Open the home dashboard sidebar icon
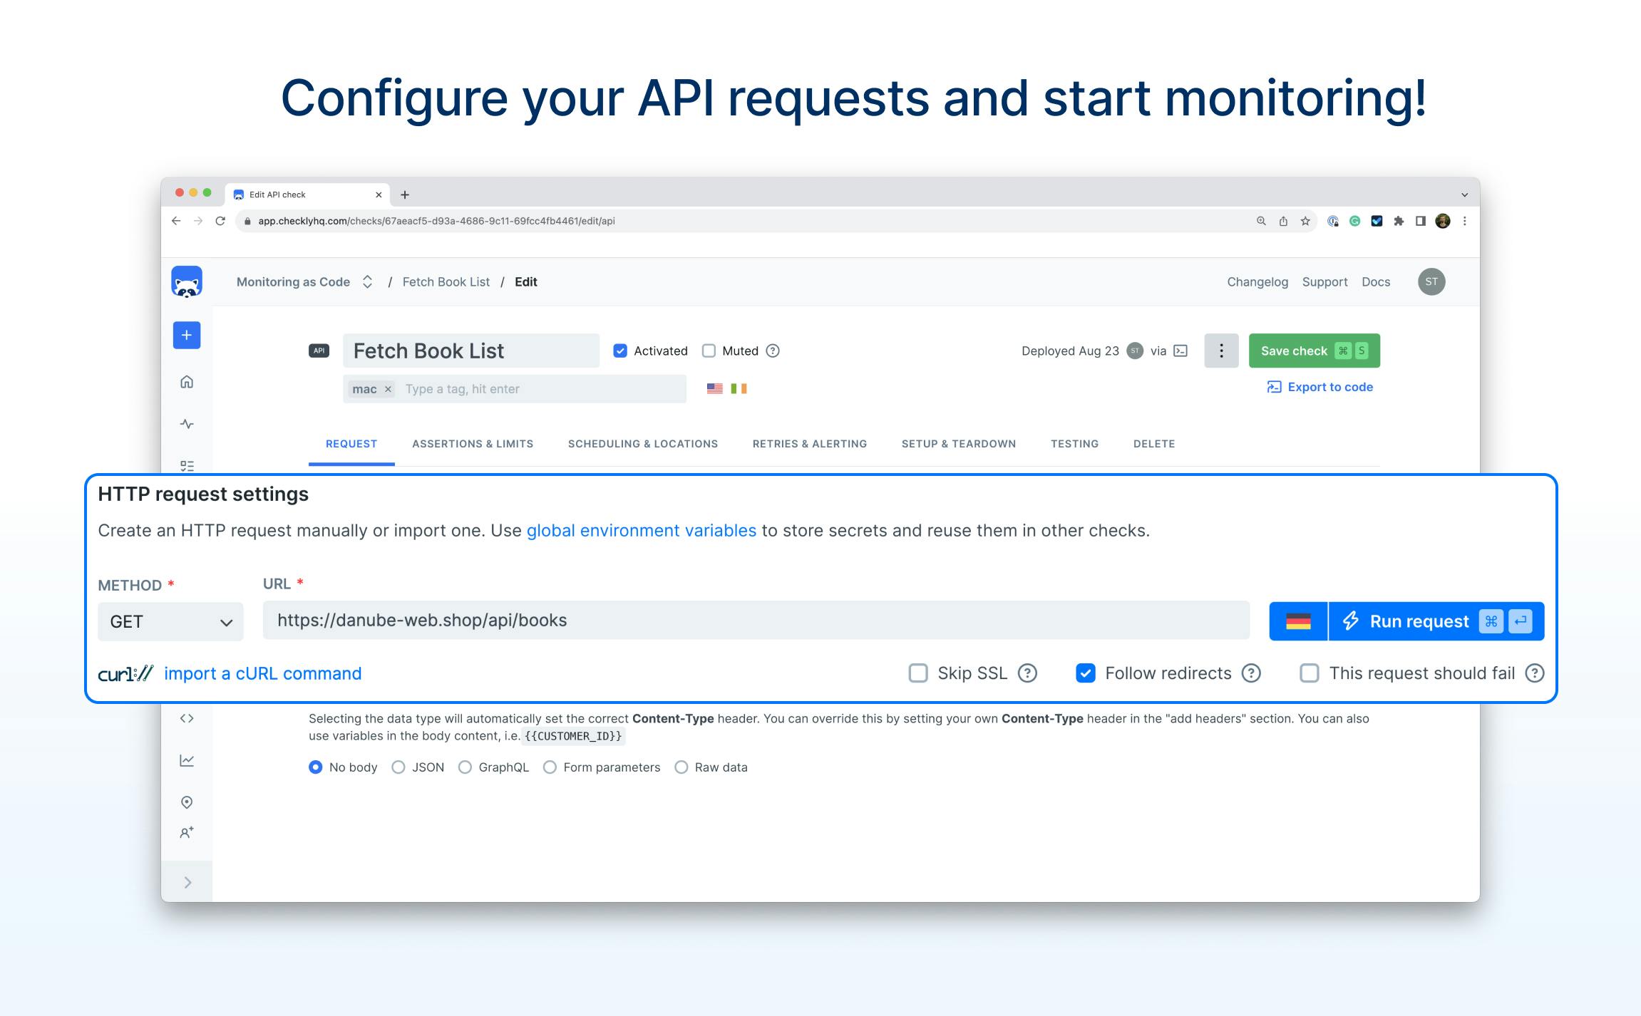 click(x=187, y=382)
